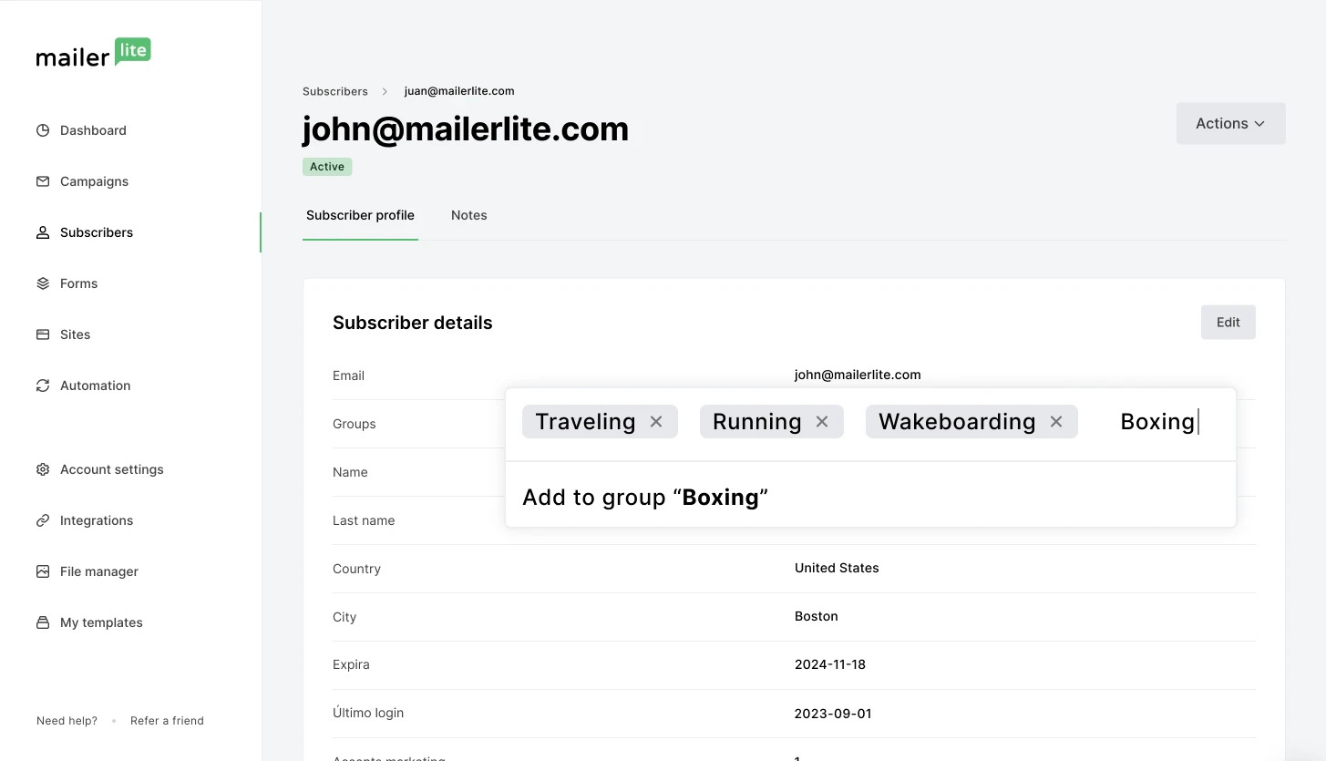Select the My templates icon

43,622
